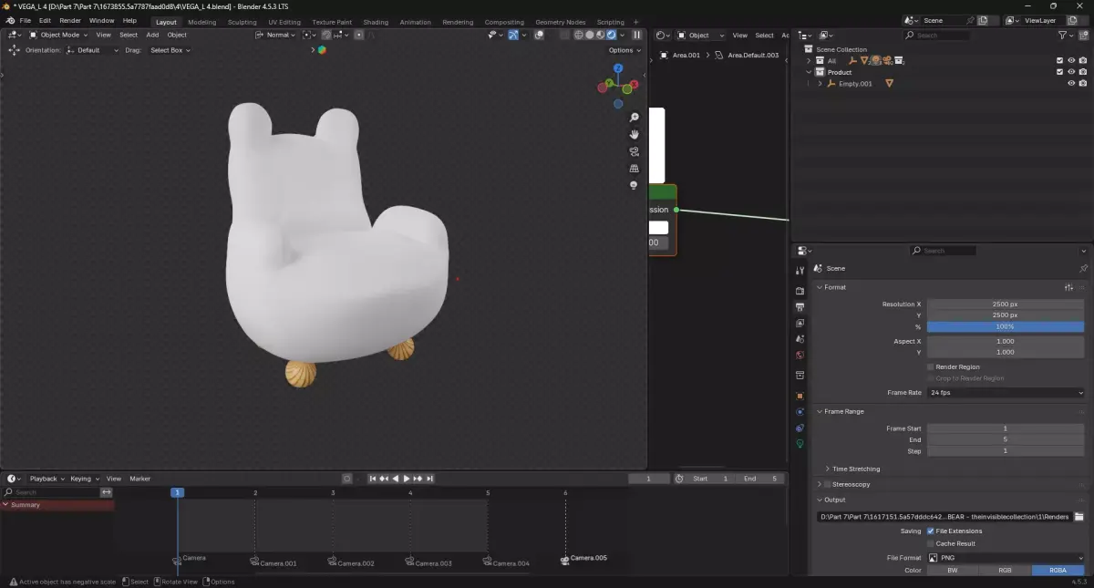The width and height of the screenshot is (1094, 588).
Task: Open the Scene properties tab icon
Action: 800,339
